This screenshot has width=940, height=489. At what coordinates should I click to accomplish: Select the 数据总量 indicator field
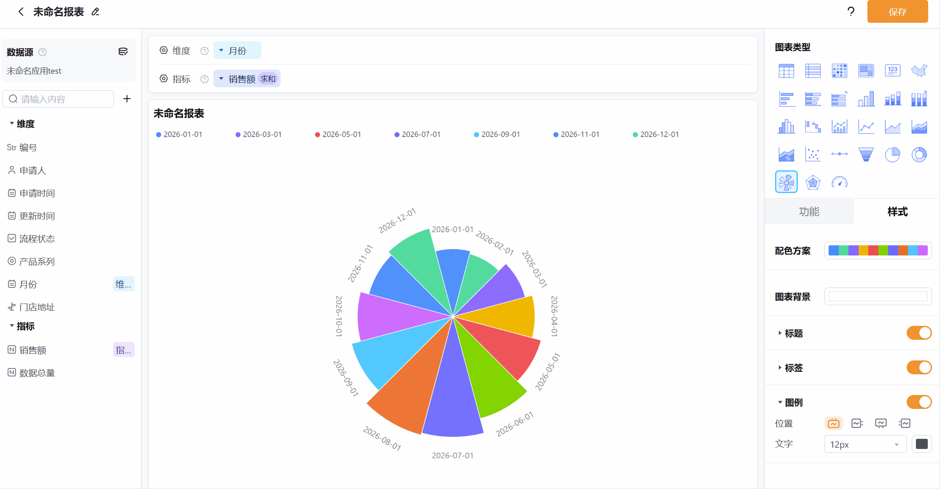tap(31, 373)
